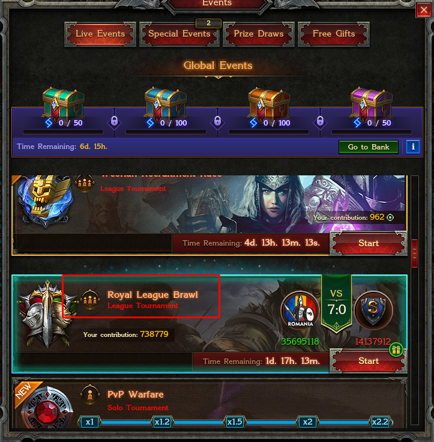This screenshot has width=434, height=442.
Task: Start the Royal League Brawl tournament
Action: tap(369, 361)
